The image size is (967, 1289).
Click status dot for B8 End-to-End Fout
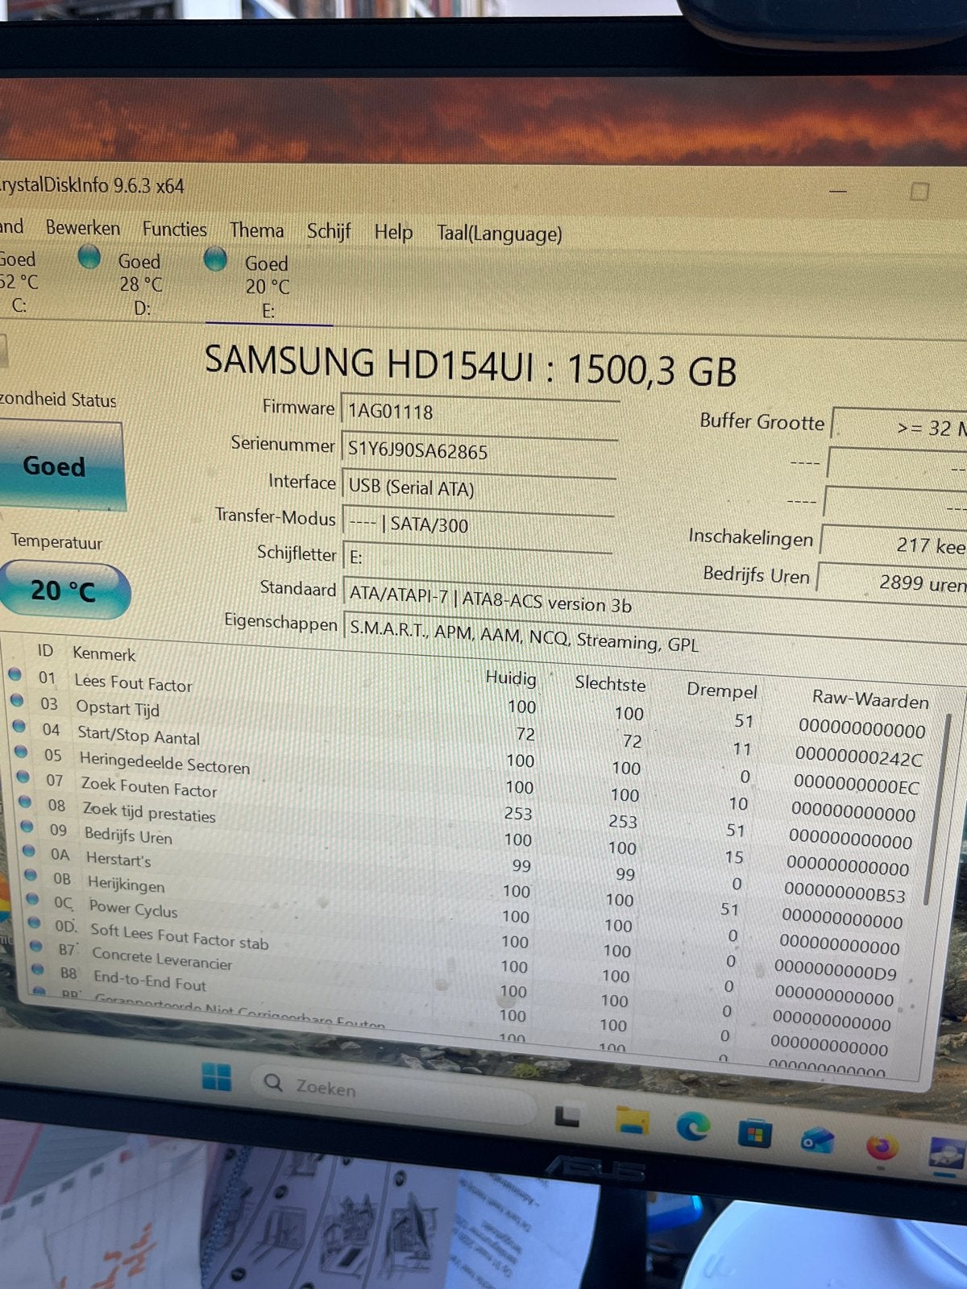(x=38, y=968)
